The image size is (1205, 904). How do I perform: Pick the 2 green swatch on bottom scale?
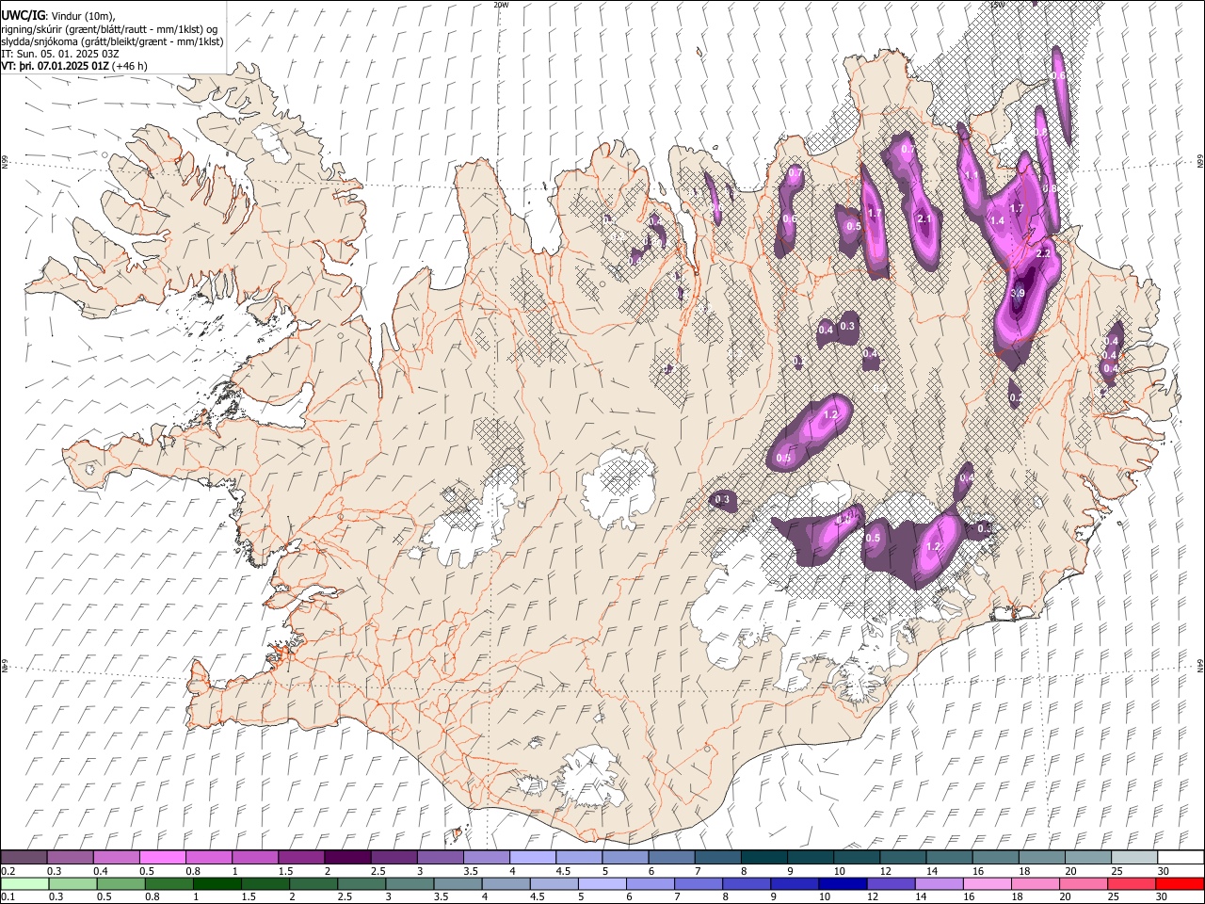click(313, 883)
